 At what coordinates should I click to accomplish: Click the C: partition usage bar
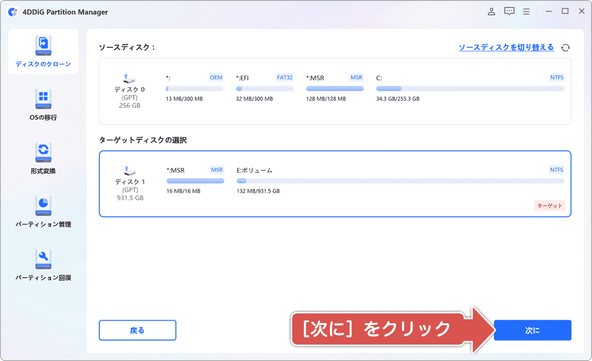pos(468,88)
